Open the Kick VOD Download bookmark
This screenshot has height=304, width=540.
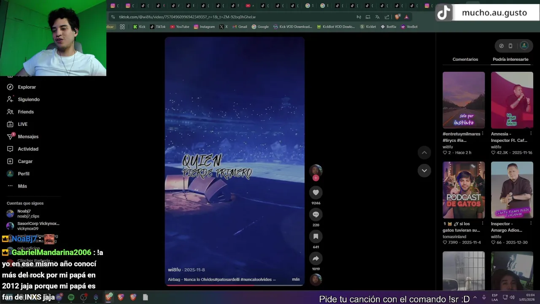pos(293,27)
